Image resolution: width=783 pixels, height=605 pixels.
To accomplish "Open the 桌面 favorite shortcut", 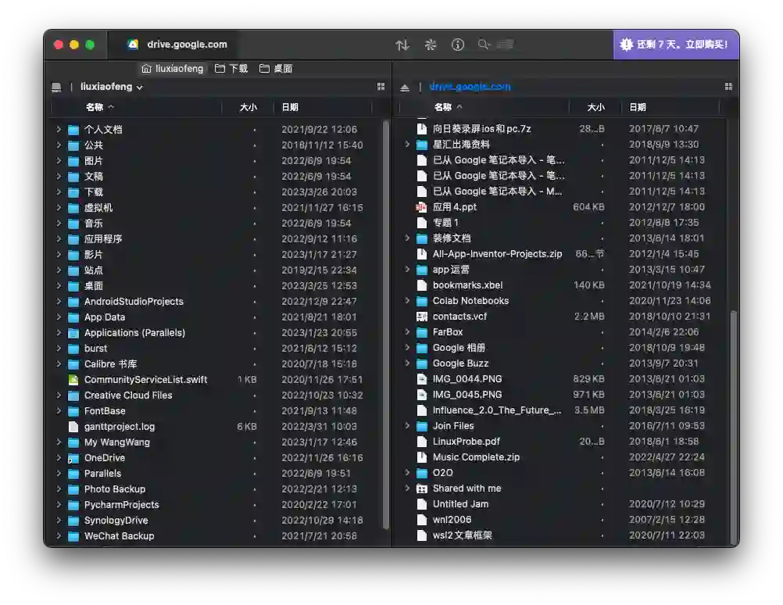I will click(x=276, y=69).
